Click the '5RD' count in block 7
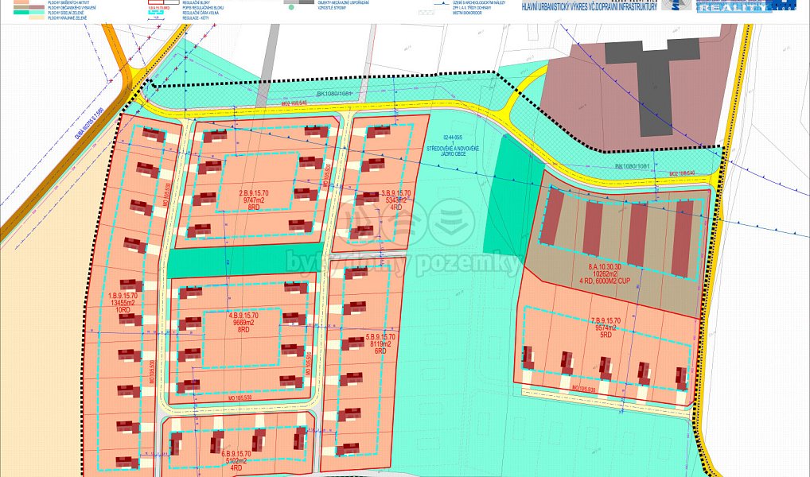 (x=606, y=335)
